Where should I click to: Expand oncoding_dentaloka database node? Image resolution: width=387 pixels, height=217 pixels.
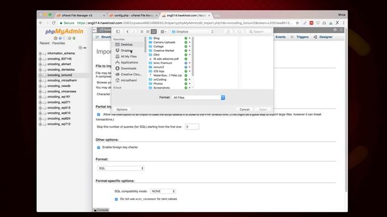(41, 70)
